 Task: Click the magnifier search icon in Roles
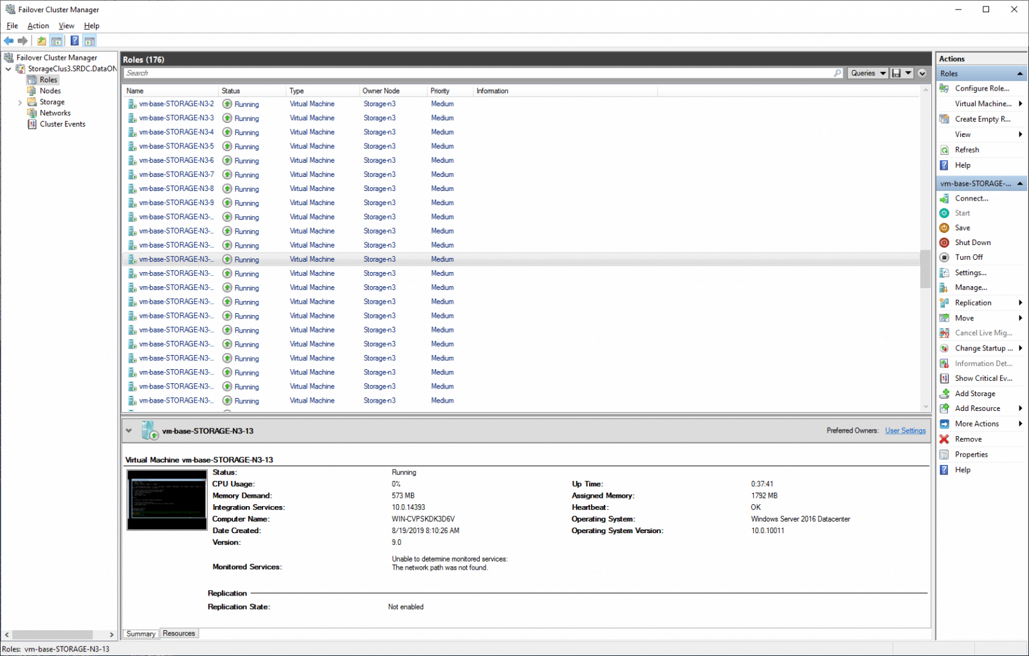click(837, 73)
